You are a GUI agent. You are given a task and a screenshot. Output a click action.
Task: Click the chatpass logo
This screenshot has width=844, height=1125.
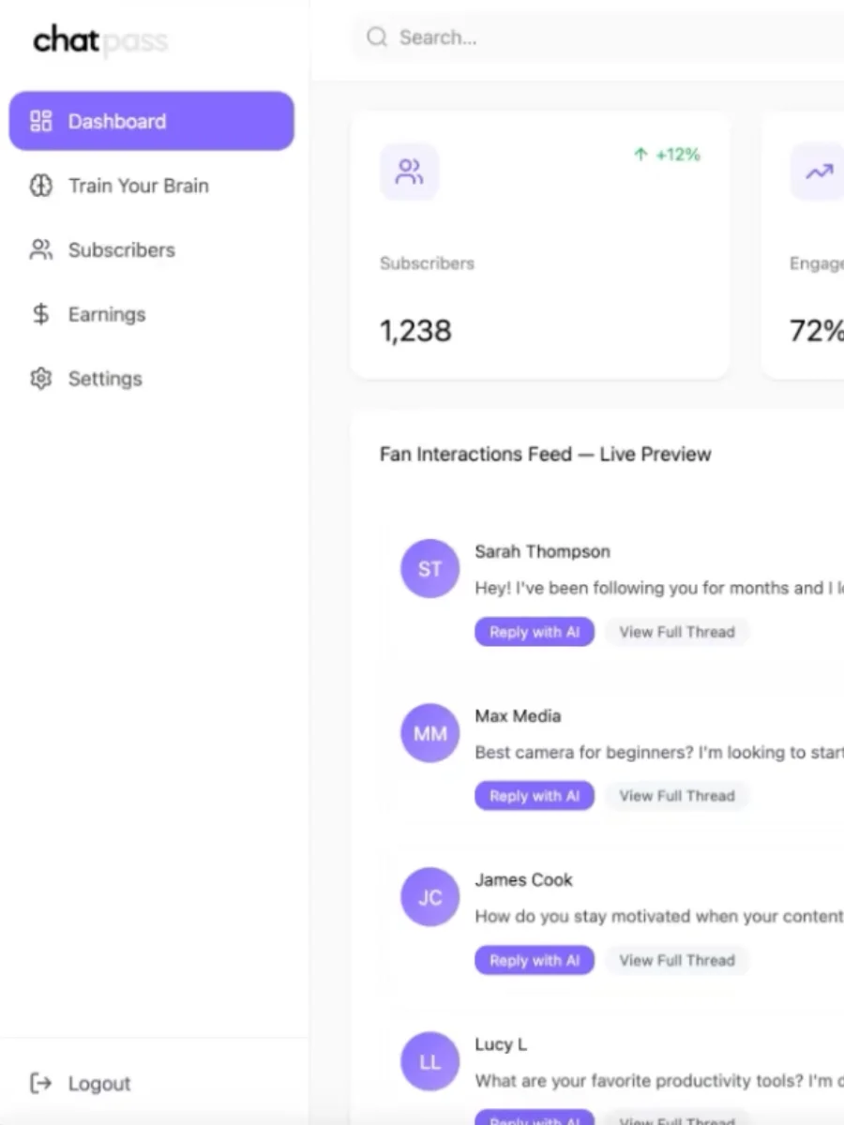tap(100, 41)
